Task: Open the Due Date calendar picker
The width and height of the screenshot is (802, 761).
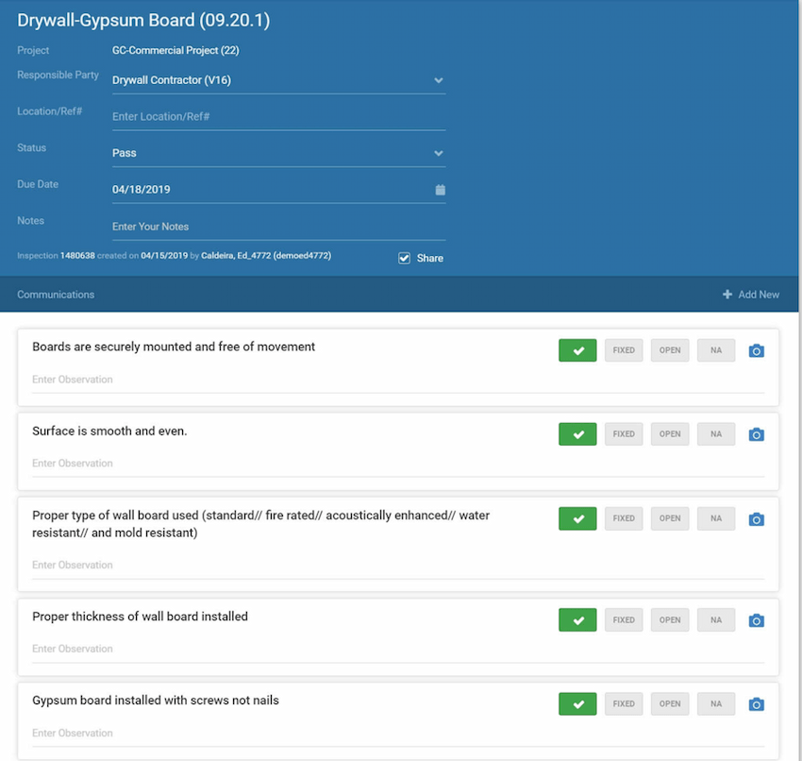Action: click(439, 189)
